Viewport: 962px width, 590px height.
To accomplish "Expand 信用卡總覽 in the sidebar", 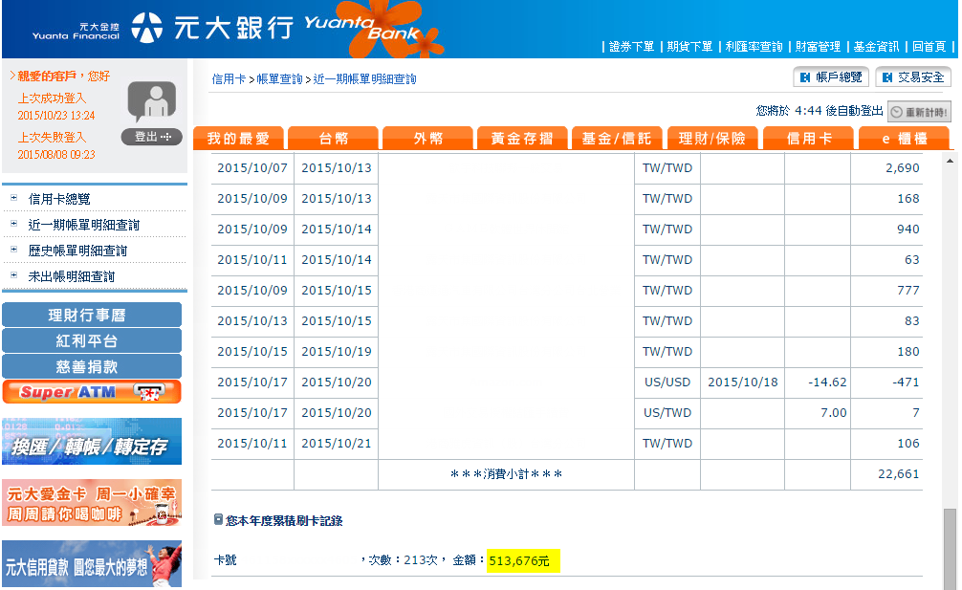I will [73, 199].
